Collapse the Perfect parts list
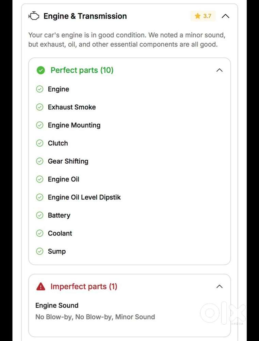Viewport: 259px width, 341px height. 220,70
